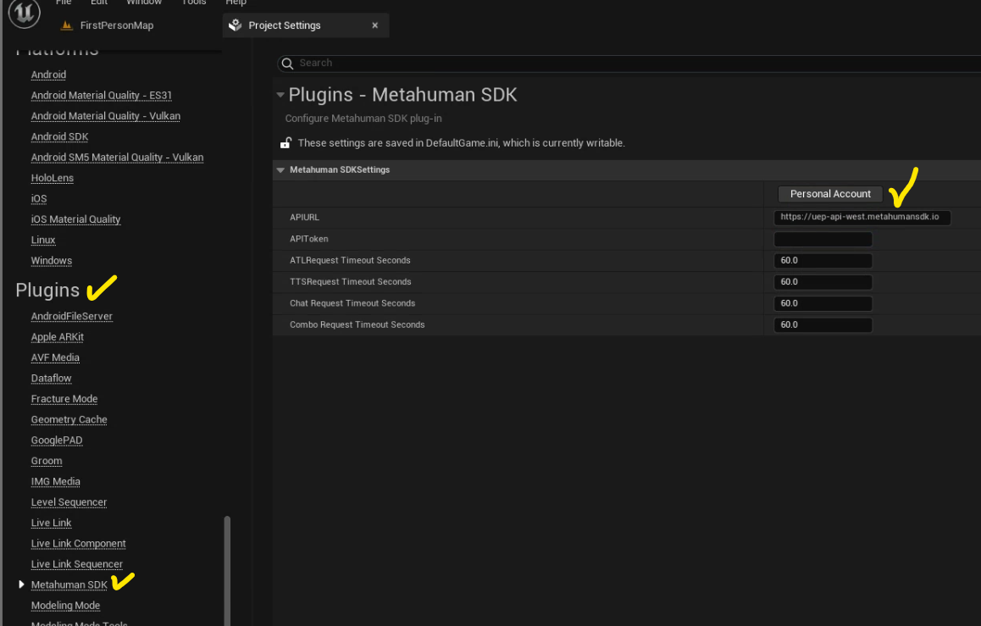Open the Android platform settings
Image resolution: width=981 pixels, height=626 pixels.
(49, 75)
